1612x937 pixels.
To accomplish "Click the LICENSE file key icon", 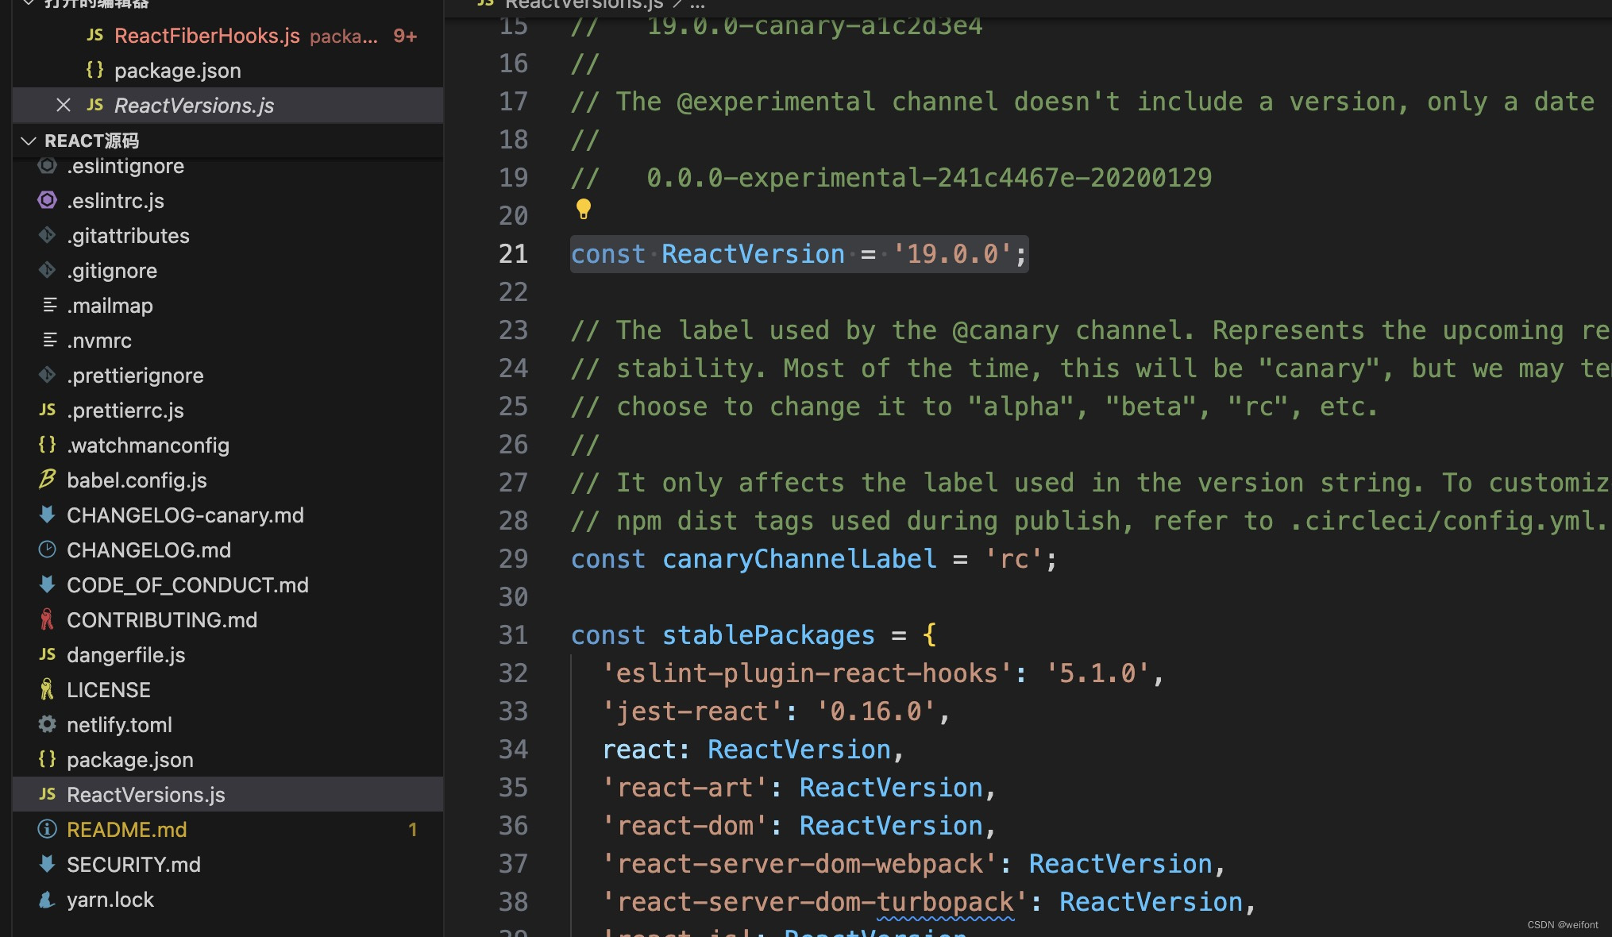I will pos(47,689).
